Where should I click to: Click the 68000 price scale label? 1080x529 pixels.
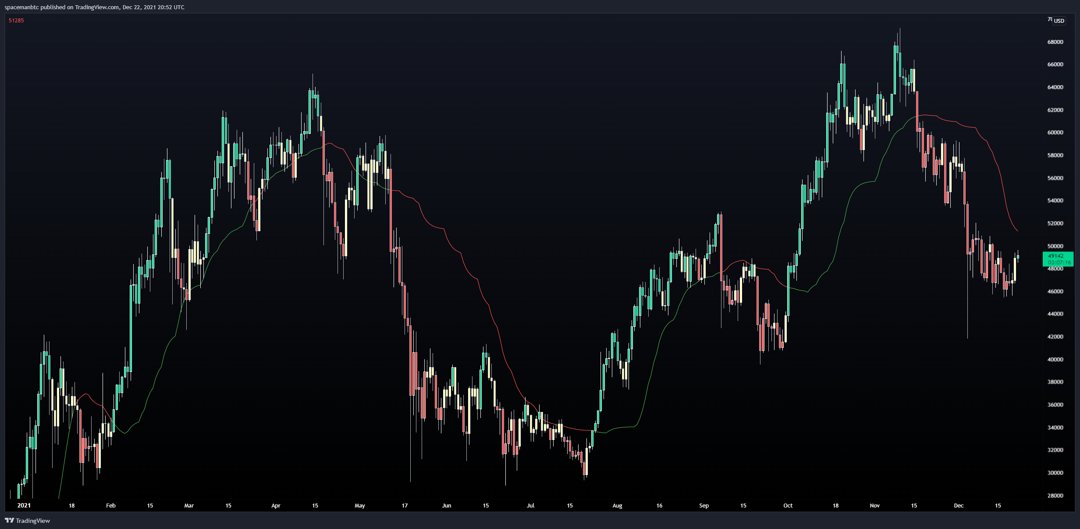pos(1055,42)
